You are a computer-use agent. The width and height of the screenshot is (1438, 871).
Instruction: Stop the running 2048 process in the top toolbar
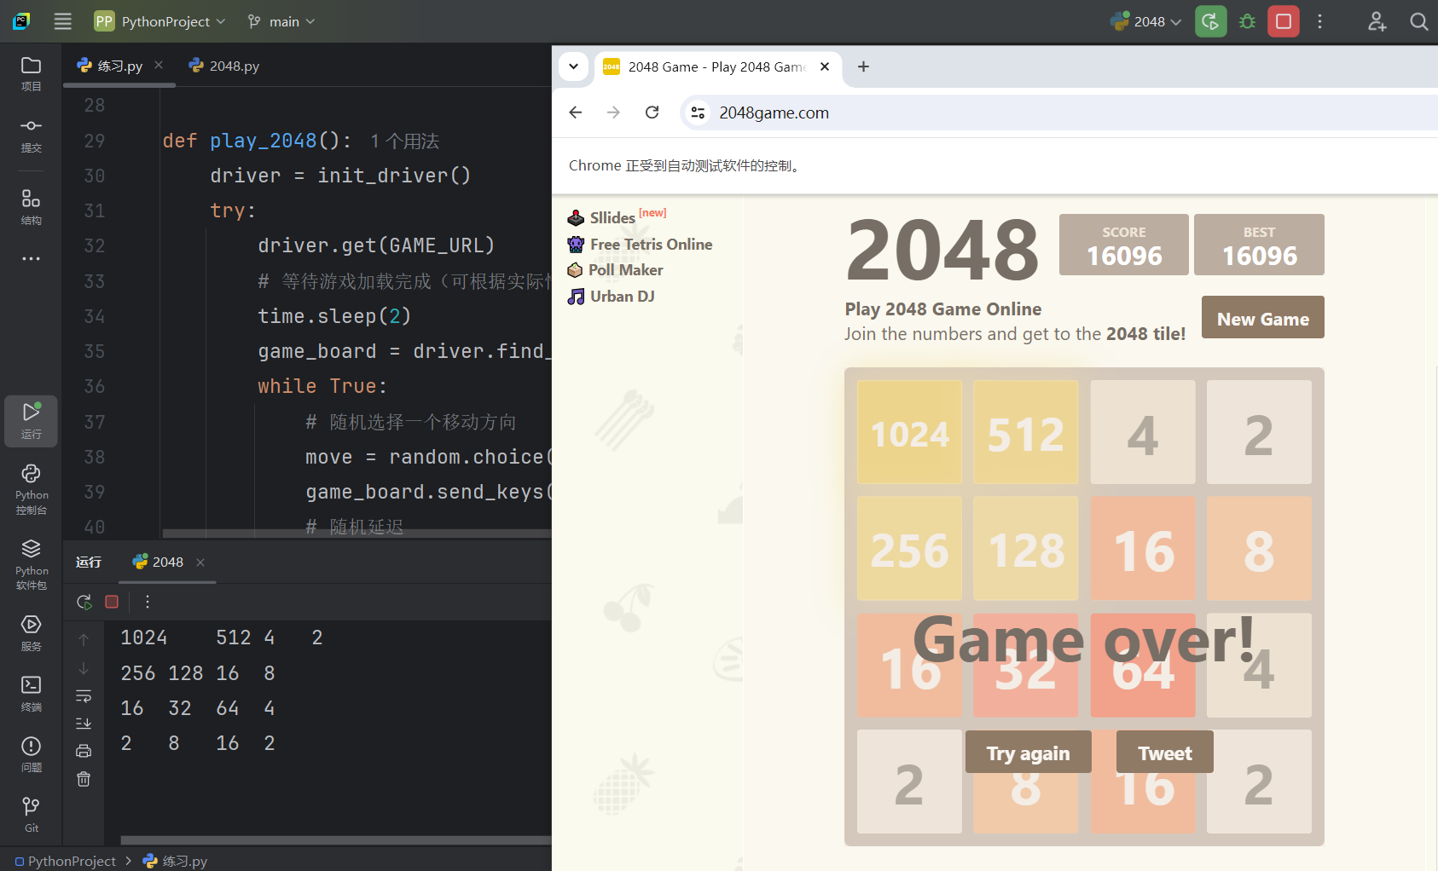[x=1283, y=21]
